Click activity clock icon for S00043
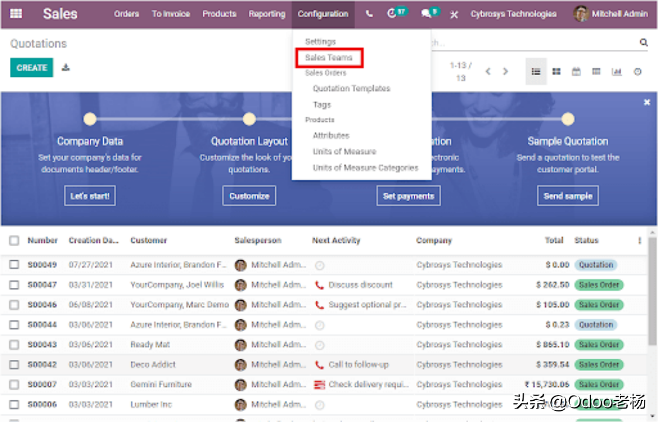 pos(319,345)
